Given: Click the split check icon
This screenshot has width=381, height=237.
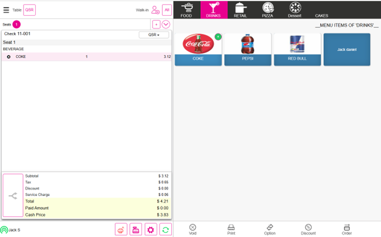Looking at the screenshot, I should point(13,196).
